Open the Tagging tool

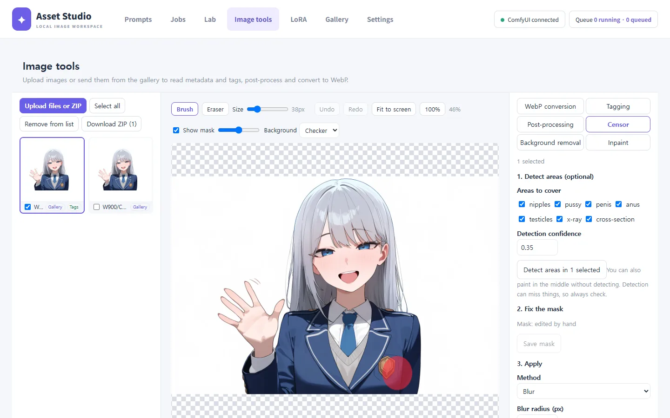point(618,106)
